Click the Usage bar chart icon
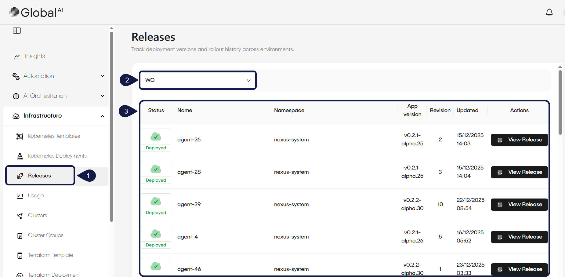Screen dimensions: 565x277 [x=20, y=196]
